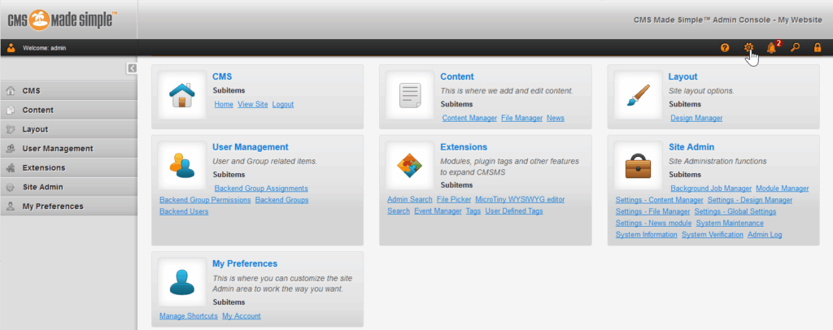Open System Maintenance link
Image resolution: width=833 pixels, height=330 pixels.
[x=730, y=224]
